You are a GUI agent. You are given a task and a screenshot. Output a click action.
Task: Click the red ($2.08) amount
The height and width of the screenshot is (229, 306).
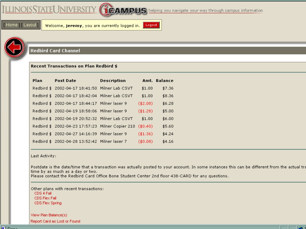tap(146, 103)
